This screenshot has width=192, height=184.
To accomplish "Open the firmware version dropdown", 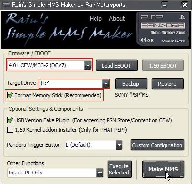I will coord(49,65).
